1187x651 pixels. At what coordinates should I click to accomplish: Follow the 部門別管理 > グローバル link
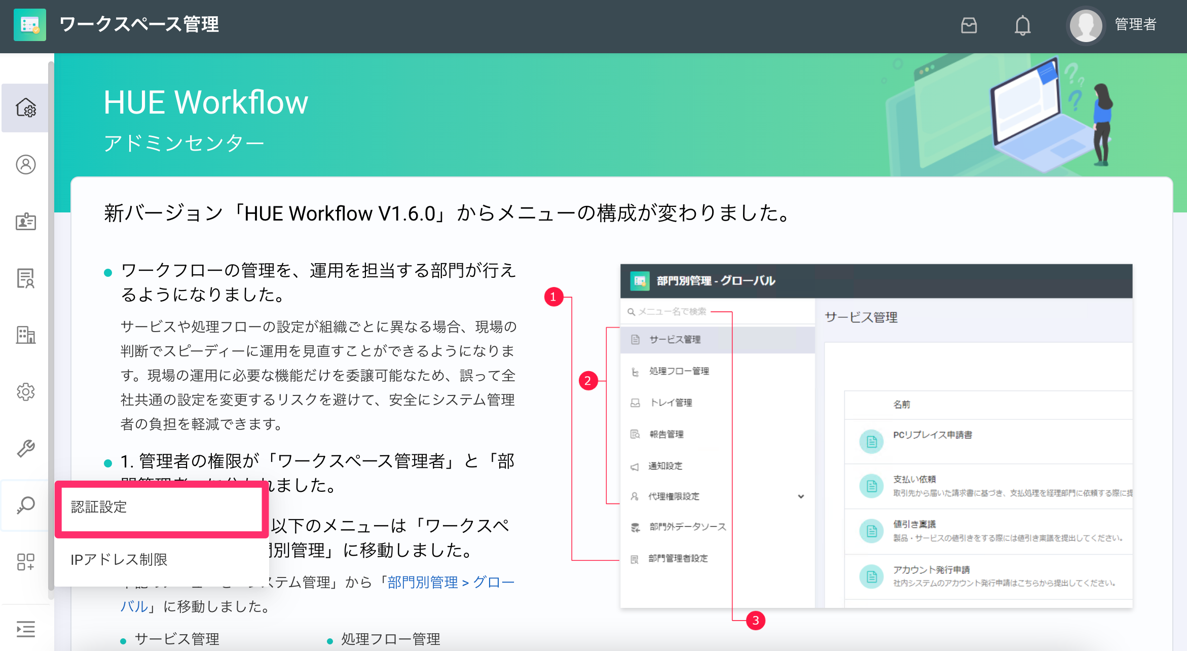point(451,582)
